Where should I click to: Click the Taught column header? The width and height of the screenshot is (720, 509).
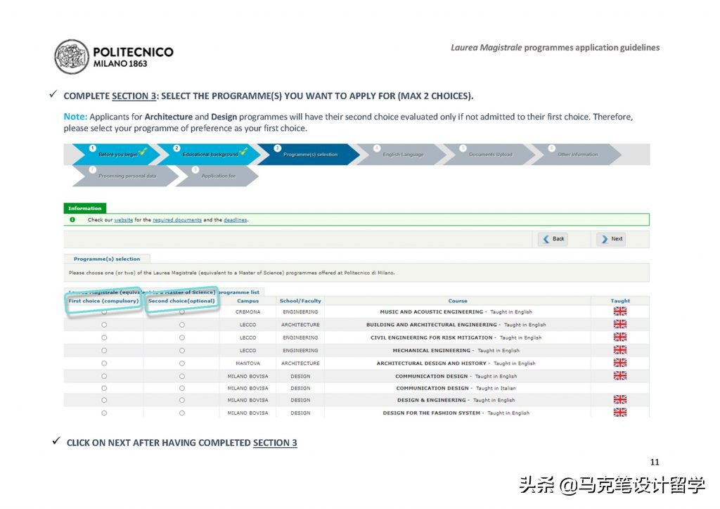click(620, 301)
